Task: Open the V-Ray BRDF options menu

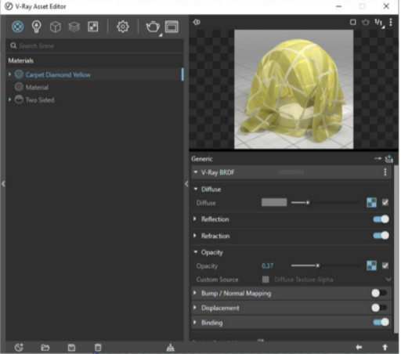Action: pos(385,172)
